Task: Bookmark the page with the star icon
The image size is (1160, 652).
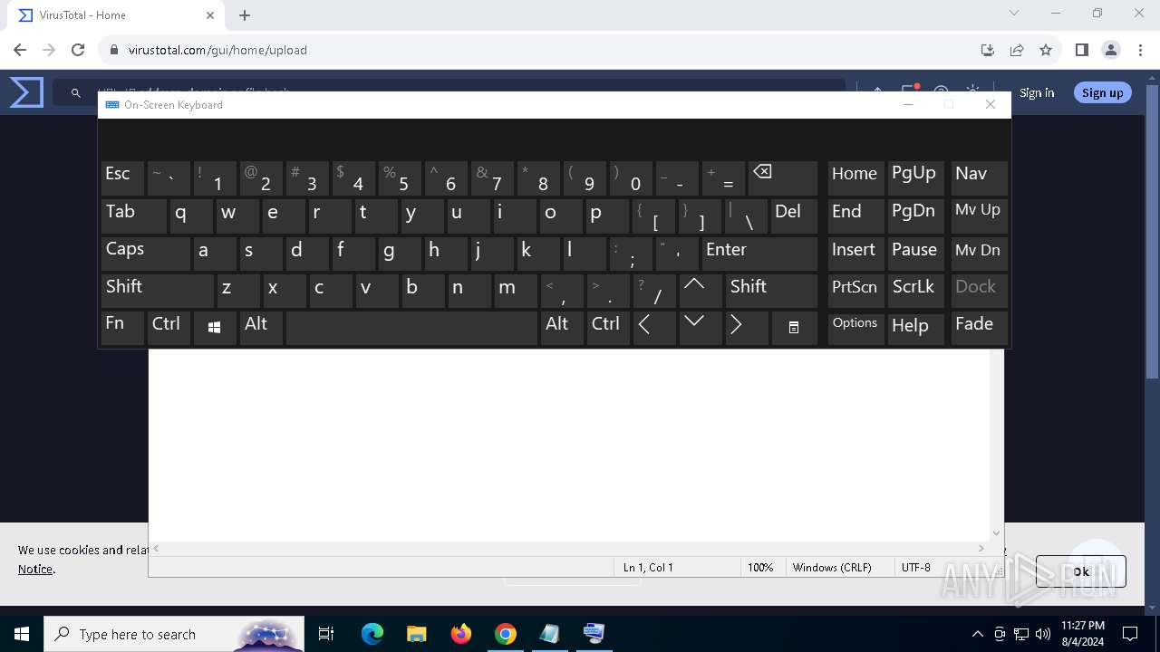Action: (1046, 50)
